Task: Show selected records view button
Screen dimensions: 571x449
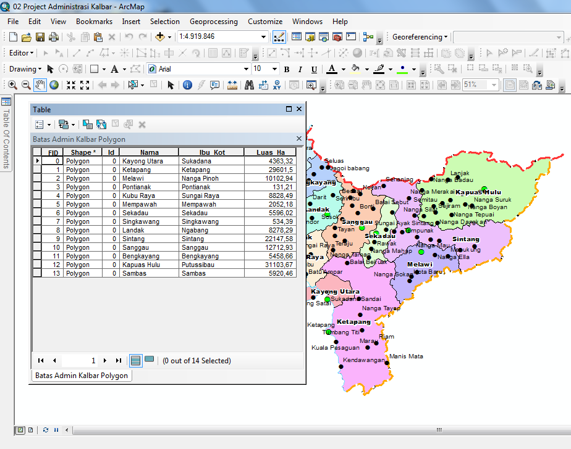Action: [150, 360]
